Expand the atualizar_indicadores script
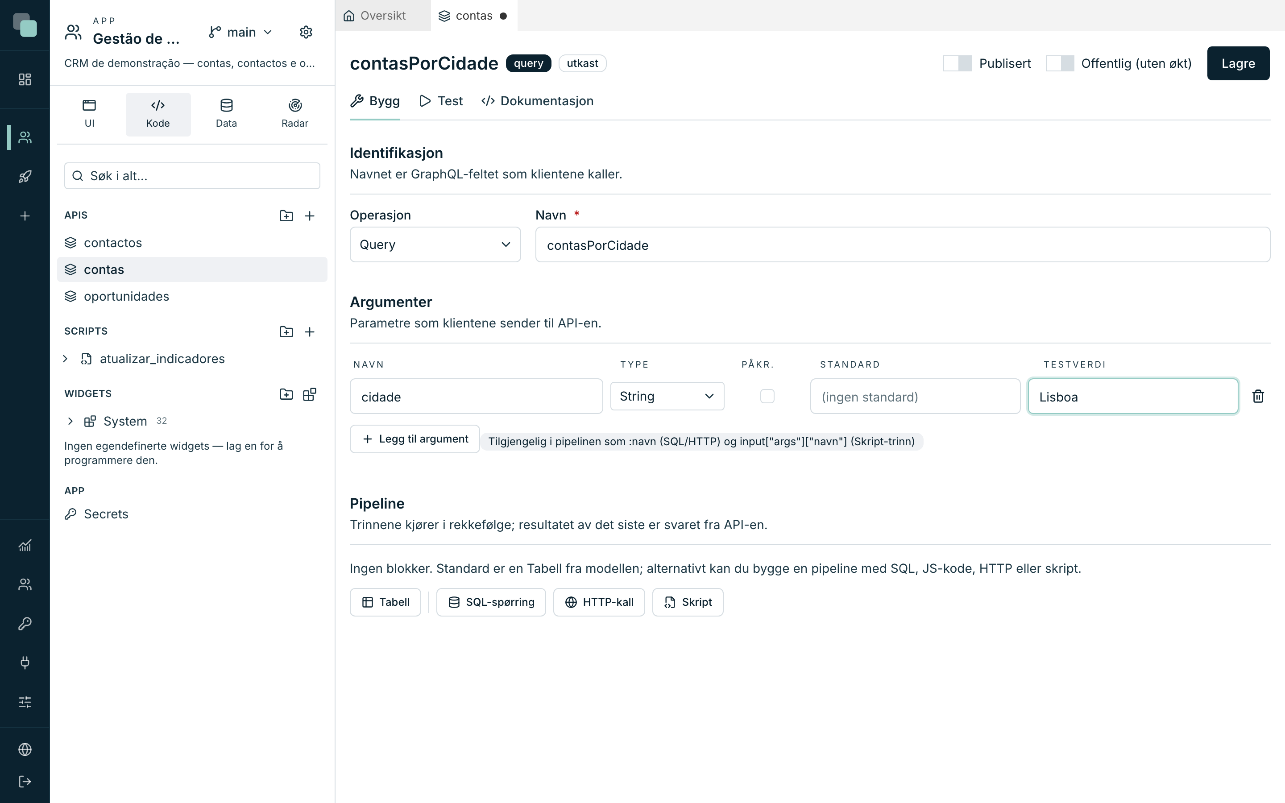Viewport: 1285px width, 803px height. click(x=65, y=359)
